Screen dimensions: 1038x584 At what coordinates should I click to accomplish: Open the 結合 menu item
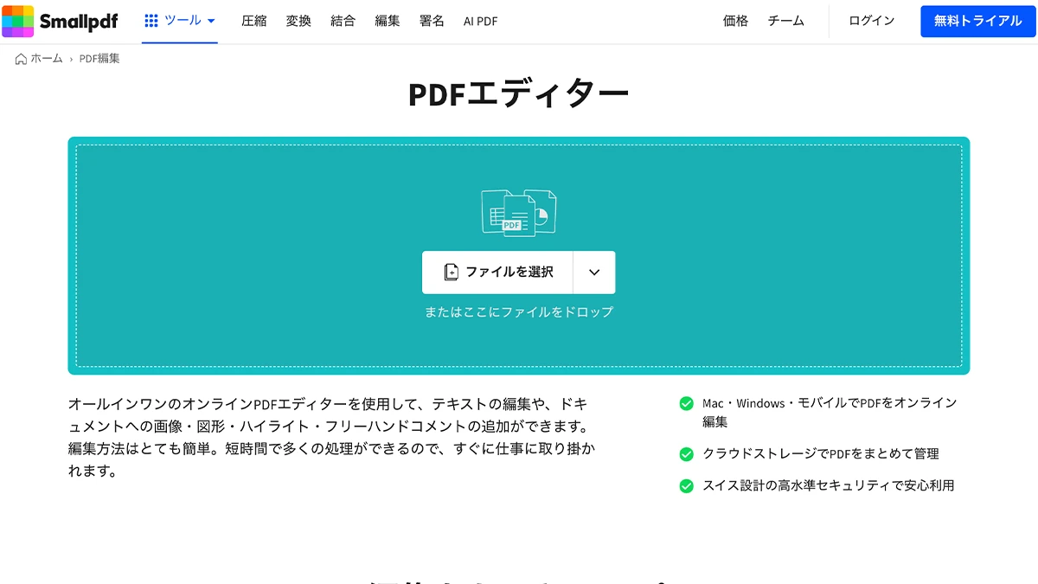[x=343, y=21]
